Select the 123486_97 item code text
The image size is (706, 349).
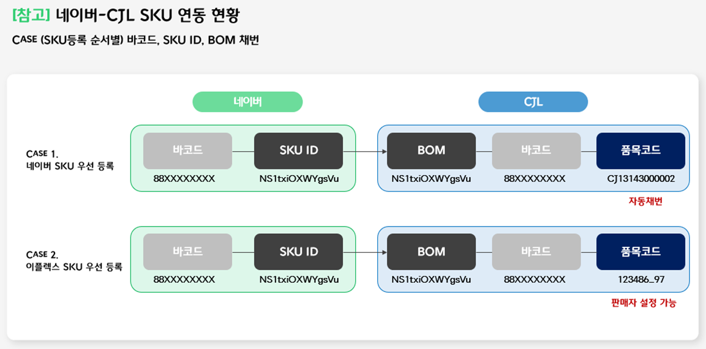(x=641, y=280)
